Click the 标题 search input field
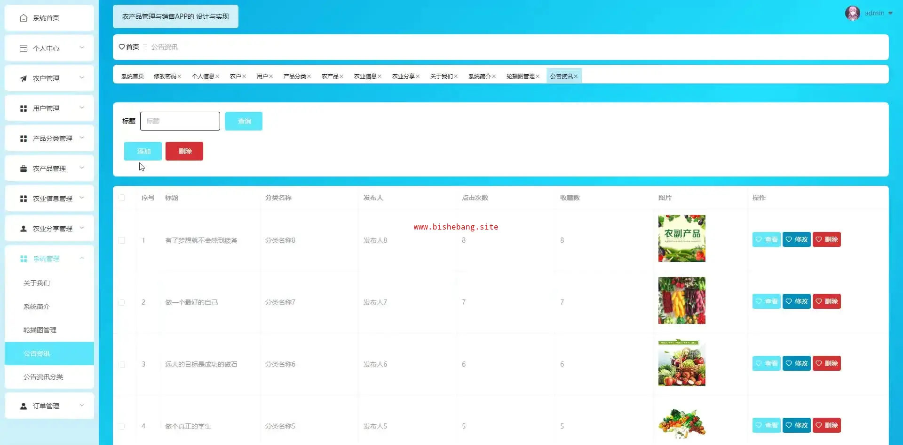 tap(180, 121)
